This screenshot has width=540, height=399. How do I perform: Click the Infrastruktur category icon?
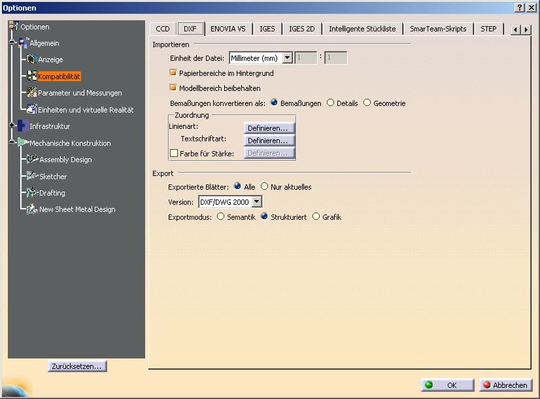pos(23,126)
